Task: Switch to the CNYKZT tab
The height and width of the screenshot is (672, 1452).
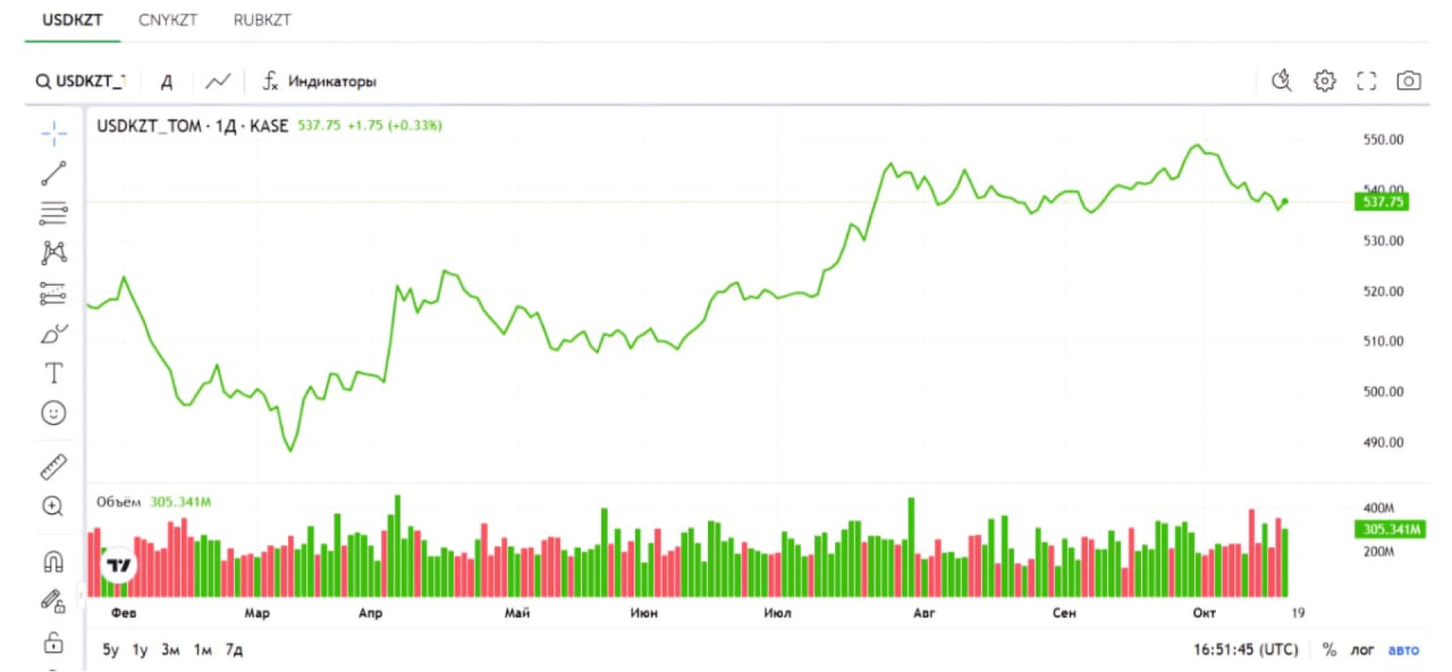Action: tap(167, 20)
